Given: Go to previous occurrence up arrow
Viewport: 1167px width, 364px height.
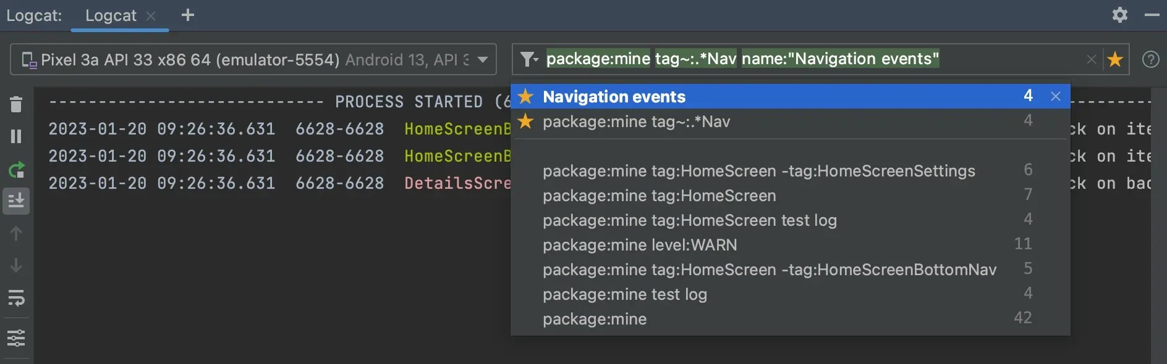Looking at the screenshot, I should point(17,233).
